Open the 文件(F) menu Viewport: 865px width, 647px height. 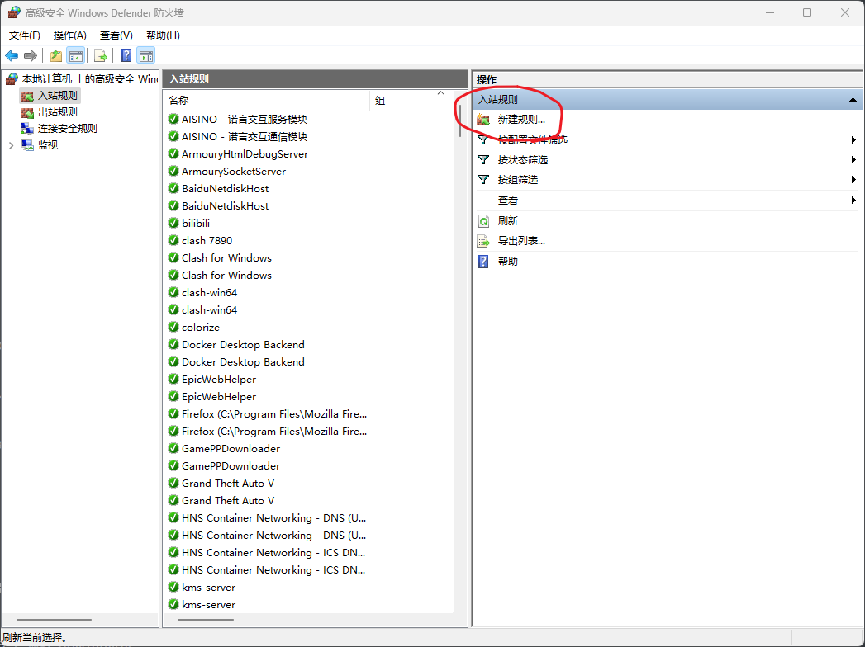pos(24,35)
